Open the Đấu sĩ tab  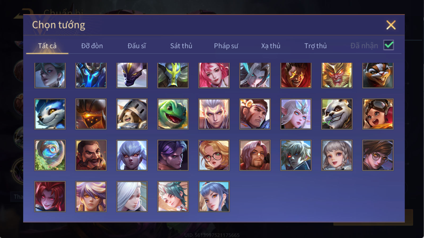click(x=137, y=46)
